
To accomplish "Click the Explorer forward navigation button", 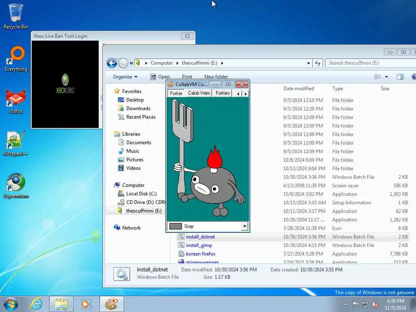I will click(x=123, y=63).
